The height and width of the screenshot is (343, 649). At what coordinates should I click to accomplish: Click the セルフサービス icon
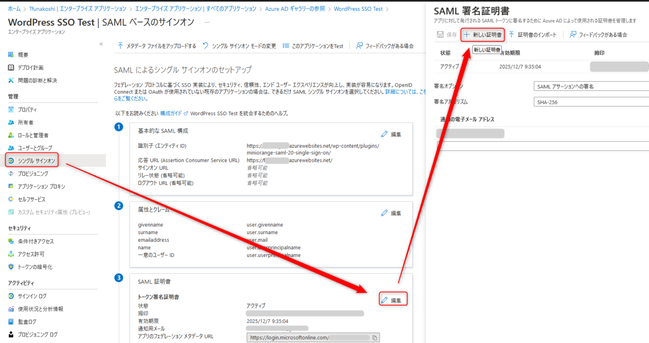[11, 199]
